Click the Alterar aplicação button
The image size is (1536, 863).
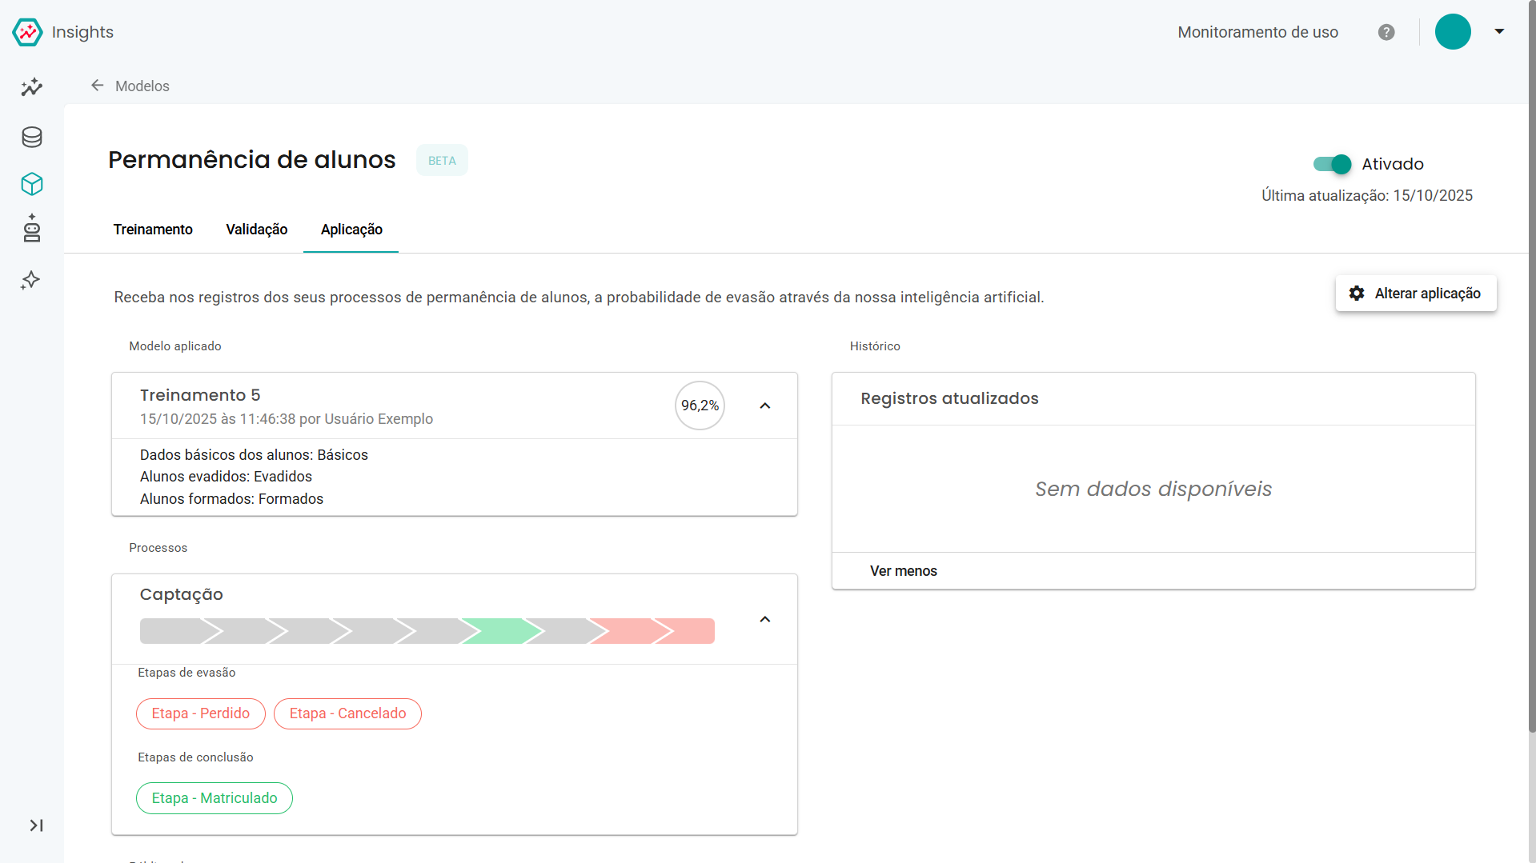coord(1416,294)
